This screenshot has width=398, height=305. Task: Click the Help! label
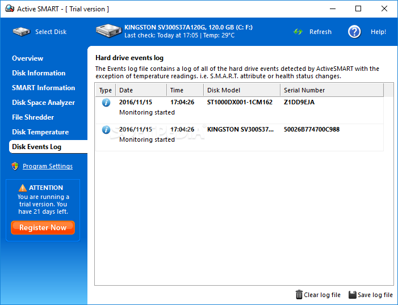(378, 32)
